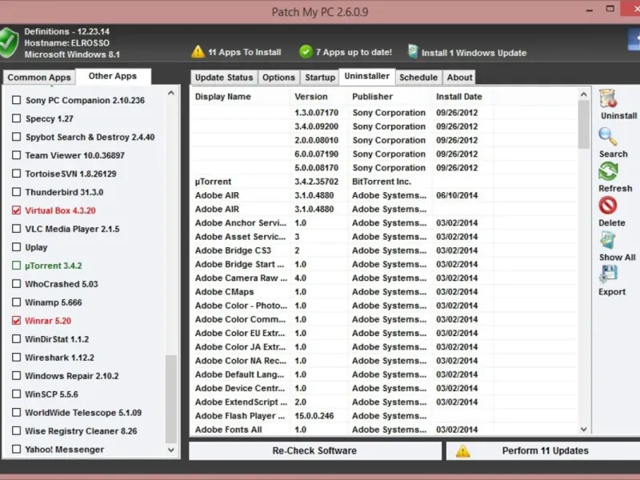
Task: Tick Windows Repair 2.10.2 checkbox
Action: coord(16,375)
